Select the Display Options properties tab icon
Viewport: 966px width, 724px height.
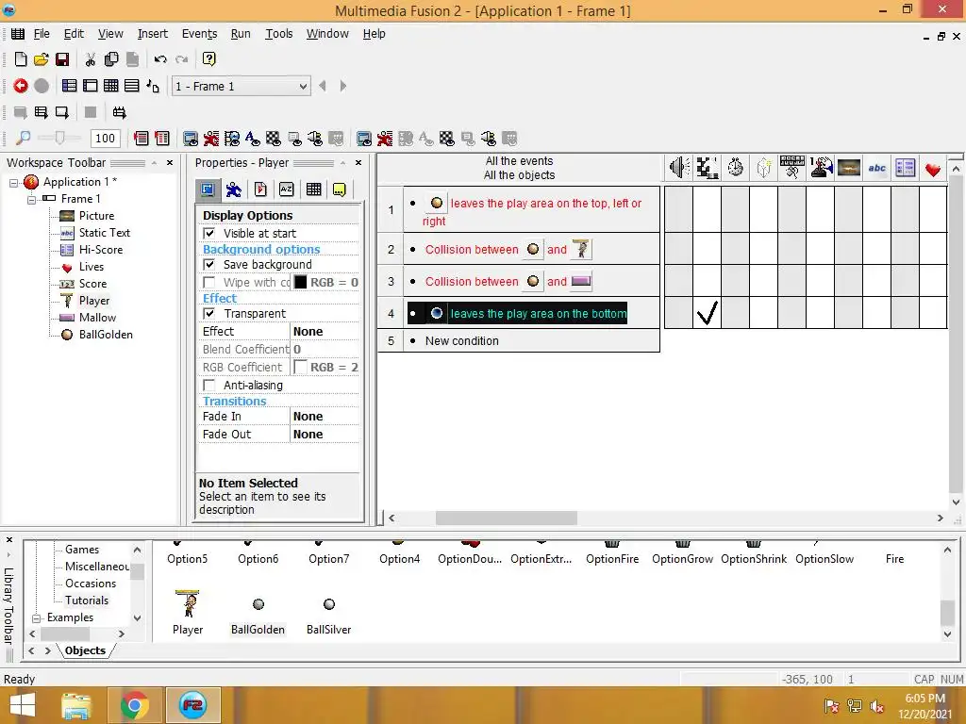[208, 189]
